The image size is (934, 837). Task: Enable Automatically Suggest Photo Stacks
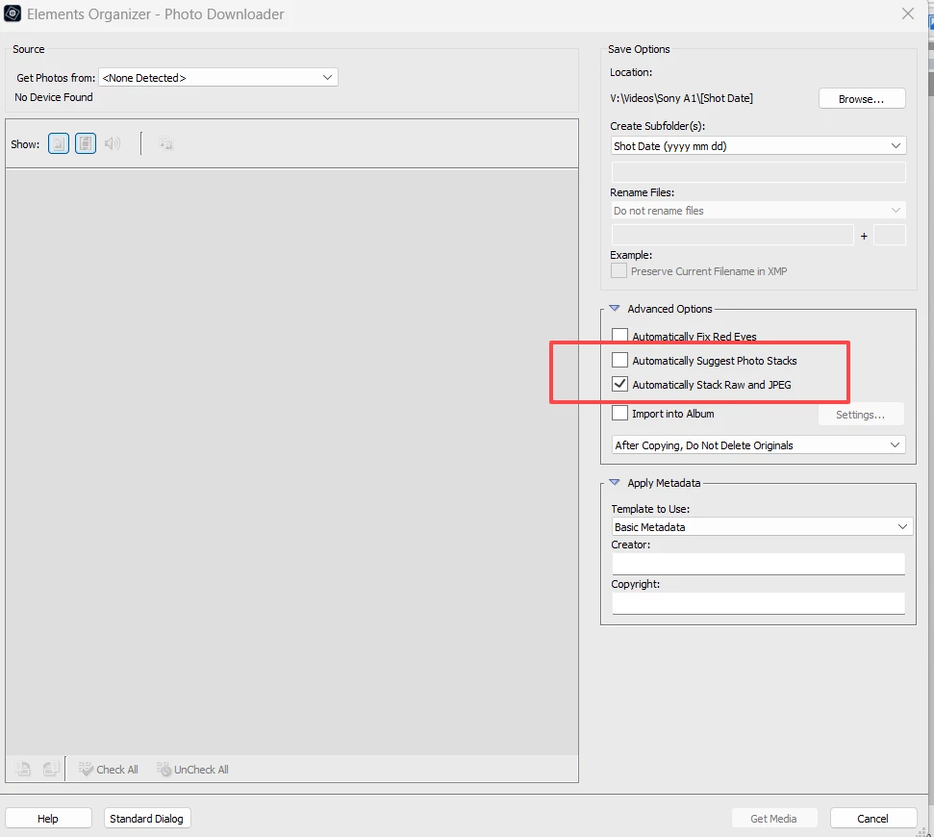pos(619,360)
